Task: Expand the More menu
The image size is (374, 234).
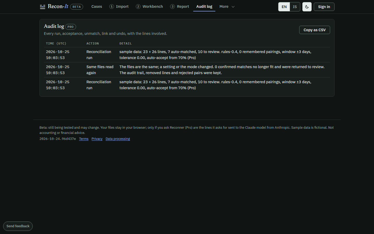Action: tap(227, 6)
